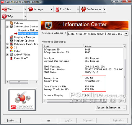This screenshot has height=125, width=132.
Task: Expand the Avivo Video tree node
Action: [7, 55]
